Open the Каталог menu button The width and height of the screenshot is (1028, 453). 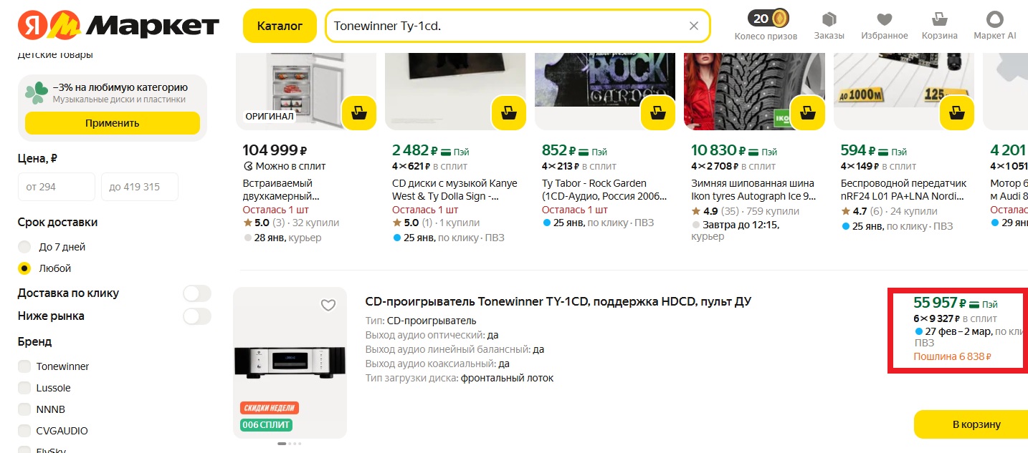tap(280, 26)
